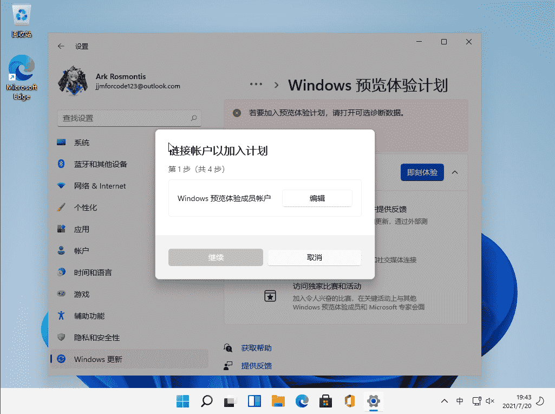
Task: Click the paintbrush personalization icon
Action: click(61, 208)
